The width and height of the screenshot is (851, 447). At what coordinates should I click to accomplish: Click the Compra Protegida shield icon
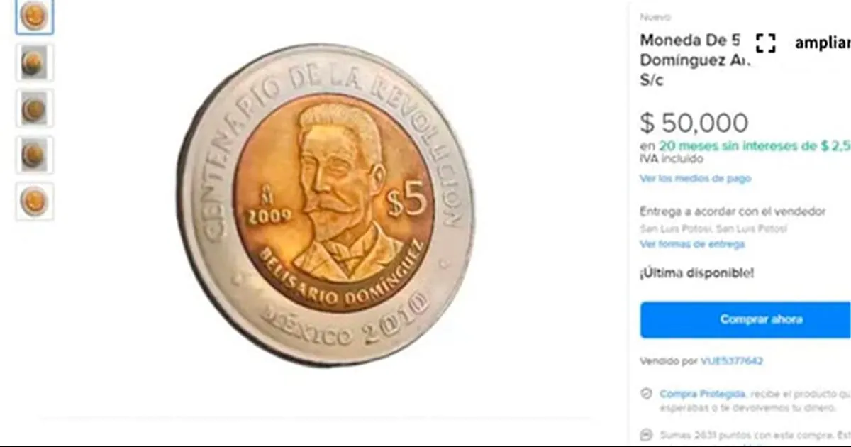coord(646,394)
